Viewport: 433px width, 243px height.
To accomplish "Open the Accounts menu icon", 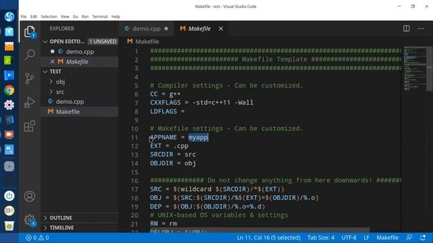I will point(30,196).
